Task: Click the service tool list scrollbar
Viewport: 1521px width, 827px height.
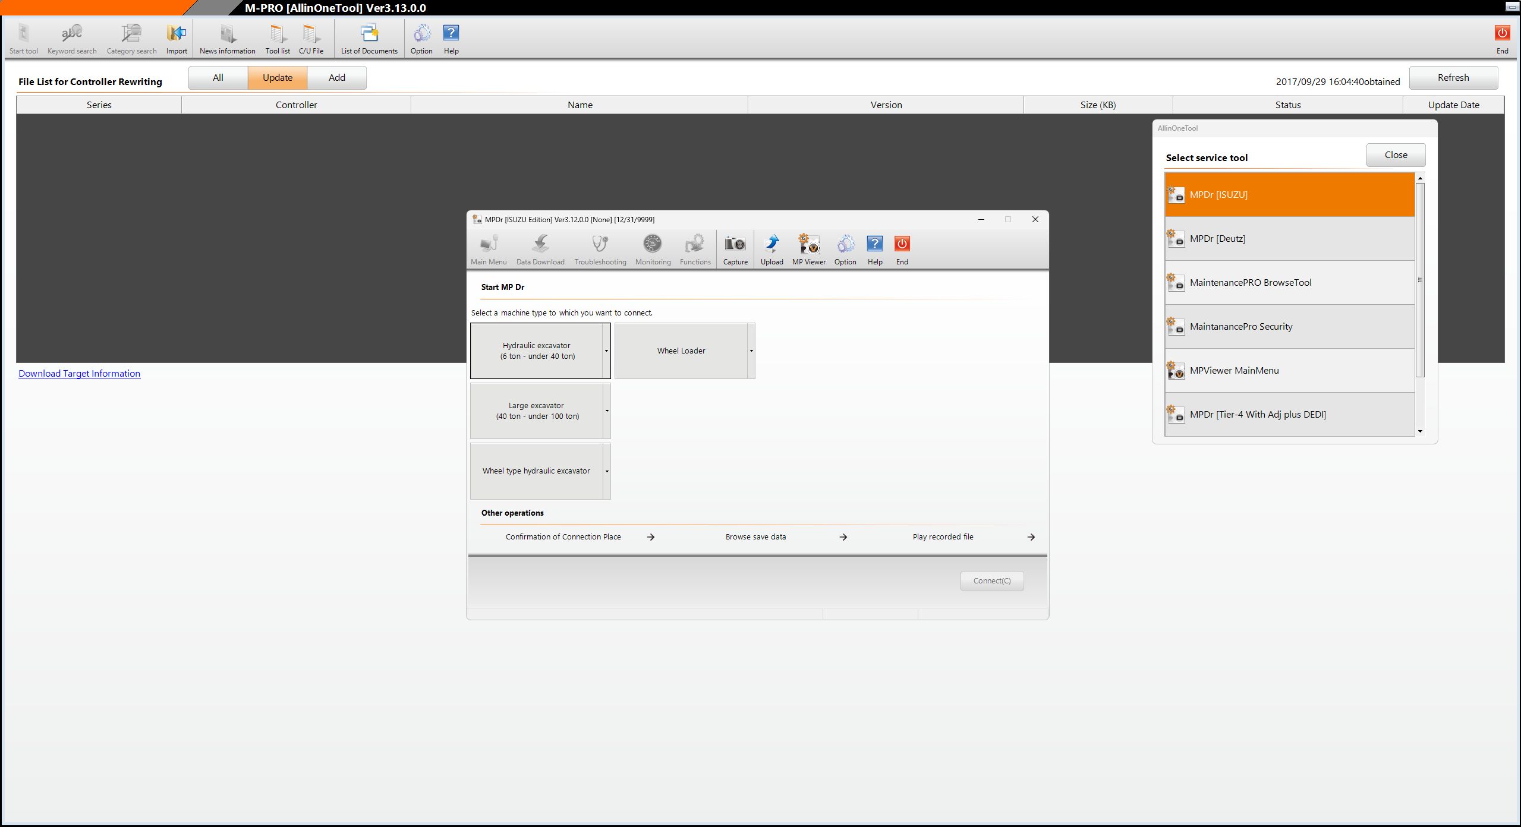Action: 1420,279
